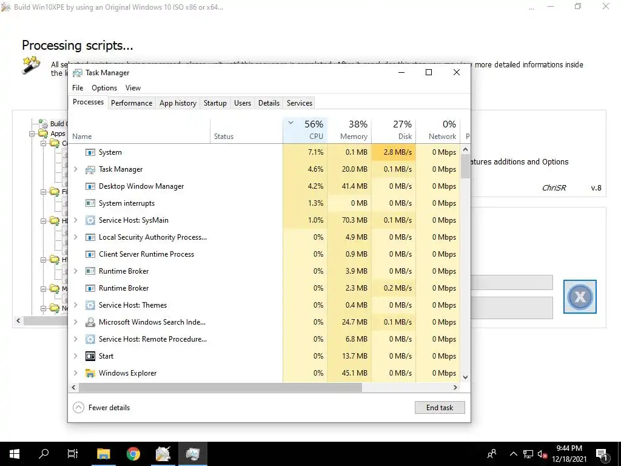The width and height of the screenshot is (621, 466).
Task: Click the Client Server Runtime Process icon
Action: point(90,254)
